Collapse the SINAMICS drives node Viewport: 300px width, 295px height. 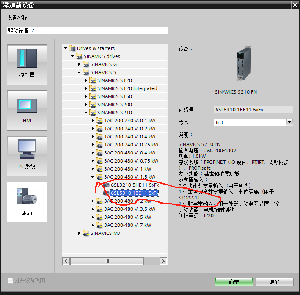click(x=72, y=56)
